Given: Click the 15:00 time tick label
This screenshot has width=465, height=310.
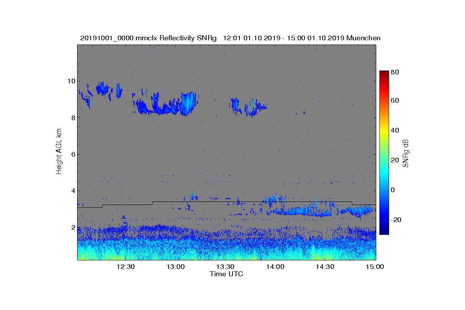Looking at the screenshot, I should (x=375, y=267).
